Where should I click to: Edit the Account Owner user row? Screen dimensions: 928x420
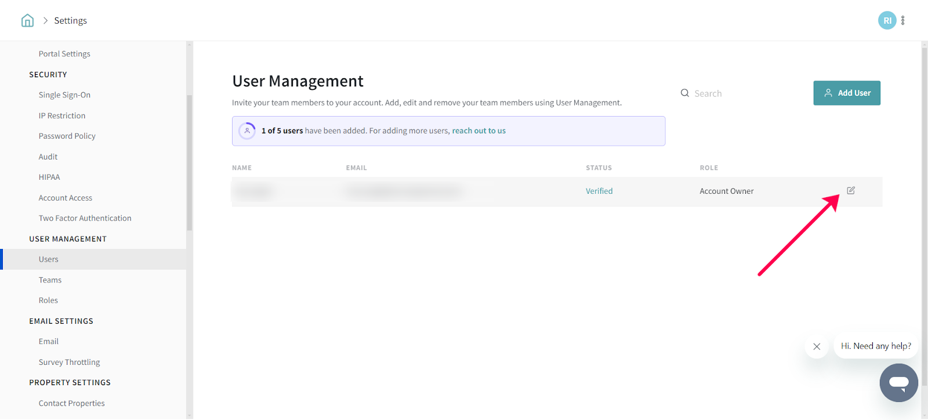(850, 191)
